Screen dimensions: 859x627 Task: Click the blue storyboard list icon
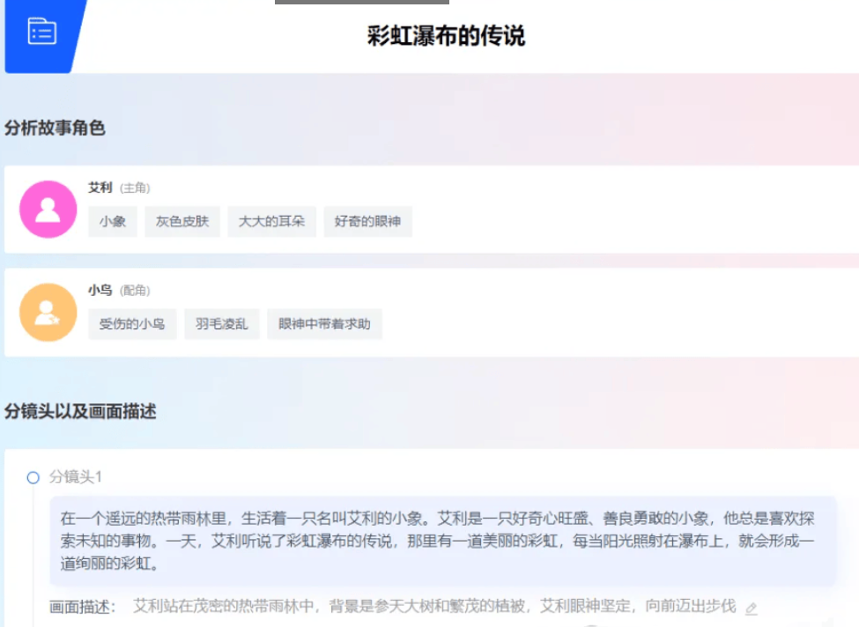pos(41,32)
